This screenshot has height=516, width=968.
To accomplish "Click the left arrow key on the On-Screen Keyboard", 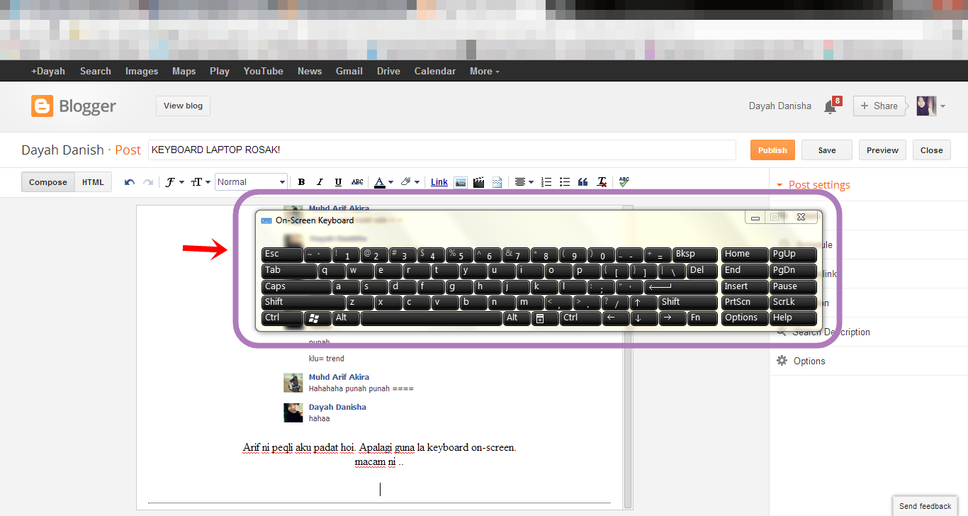I will [615, 318].
